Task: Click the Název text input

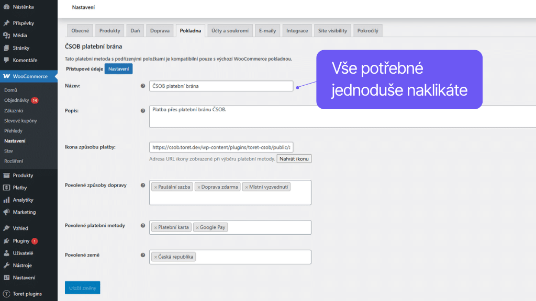Action: tap(221, 86)
